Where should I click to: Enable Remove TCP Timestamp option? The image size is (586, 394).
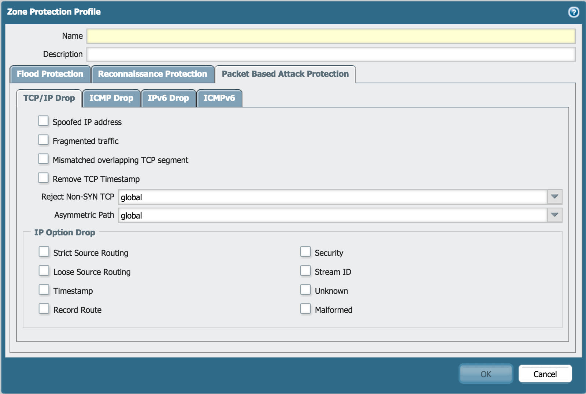pyautogui.click(x=43, y=178)
